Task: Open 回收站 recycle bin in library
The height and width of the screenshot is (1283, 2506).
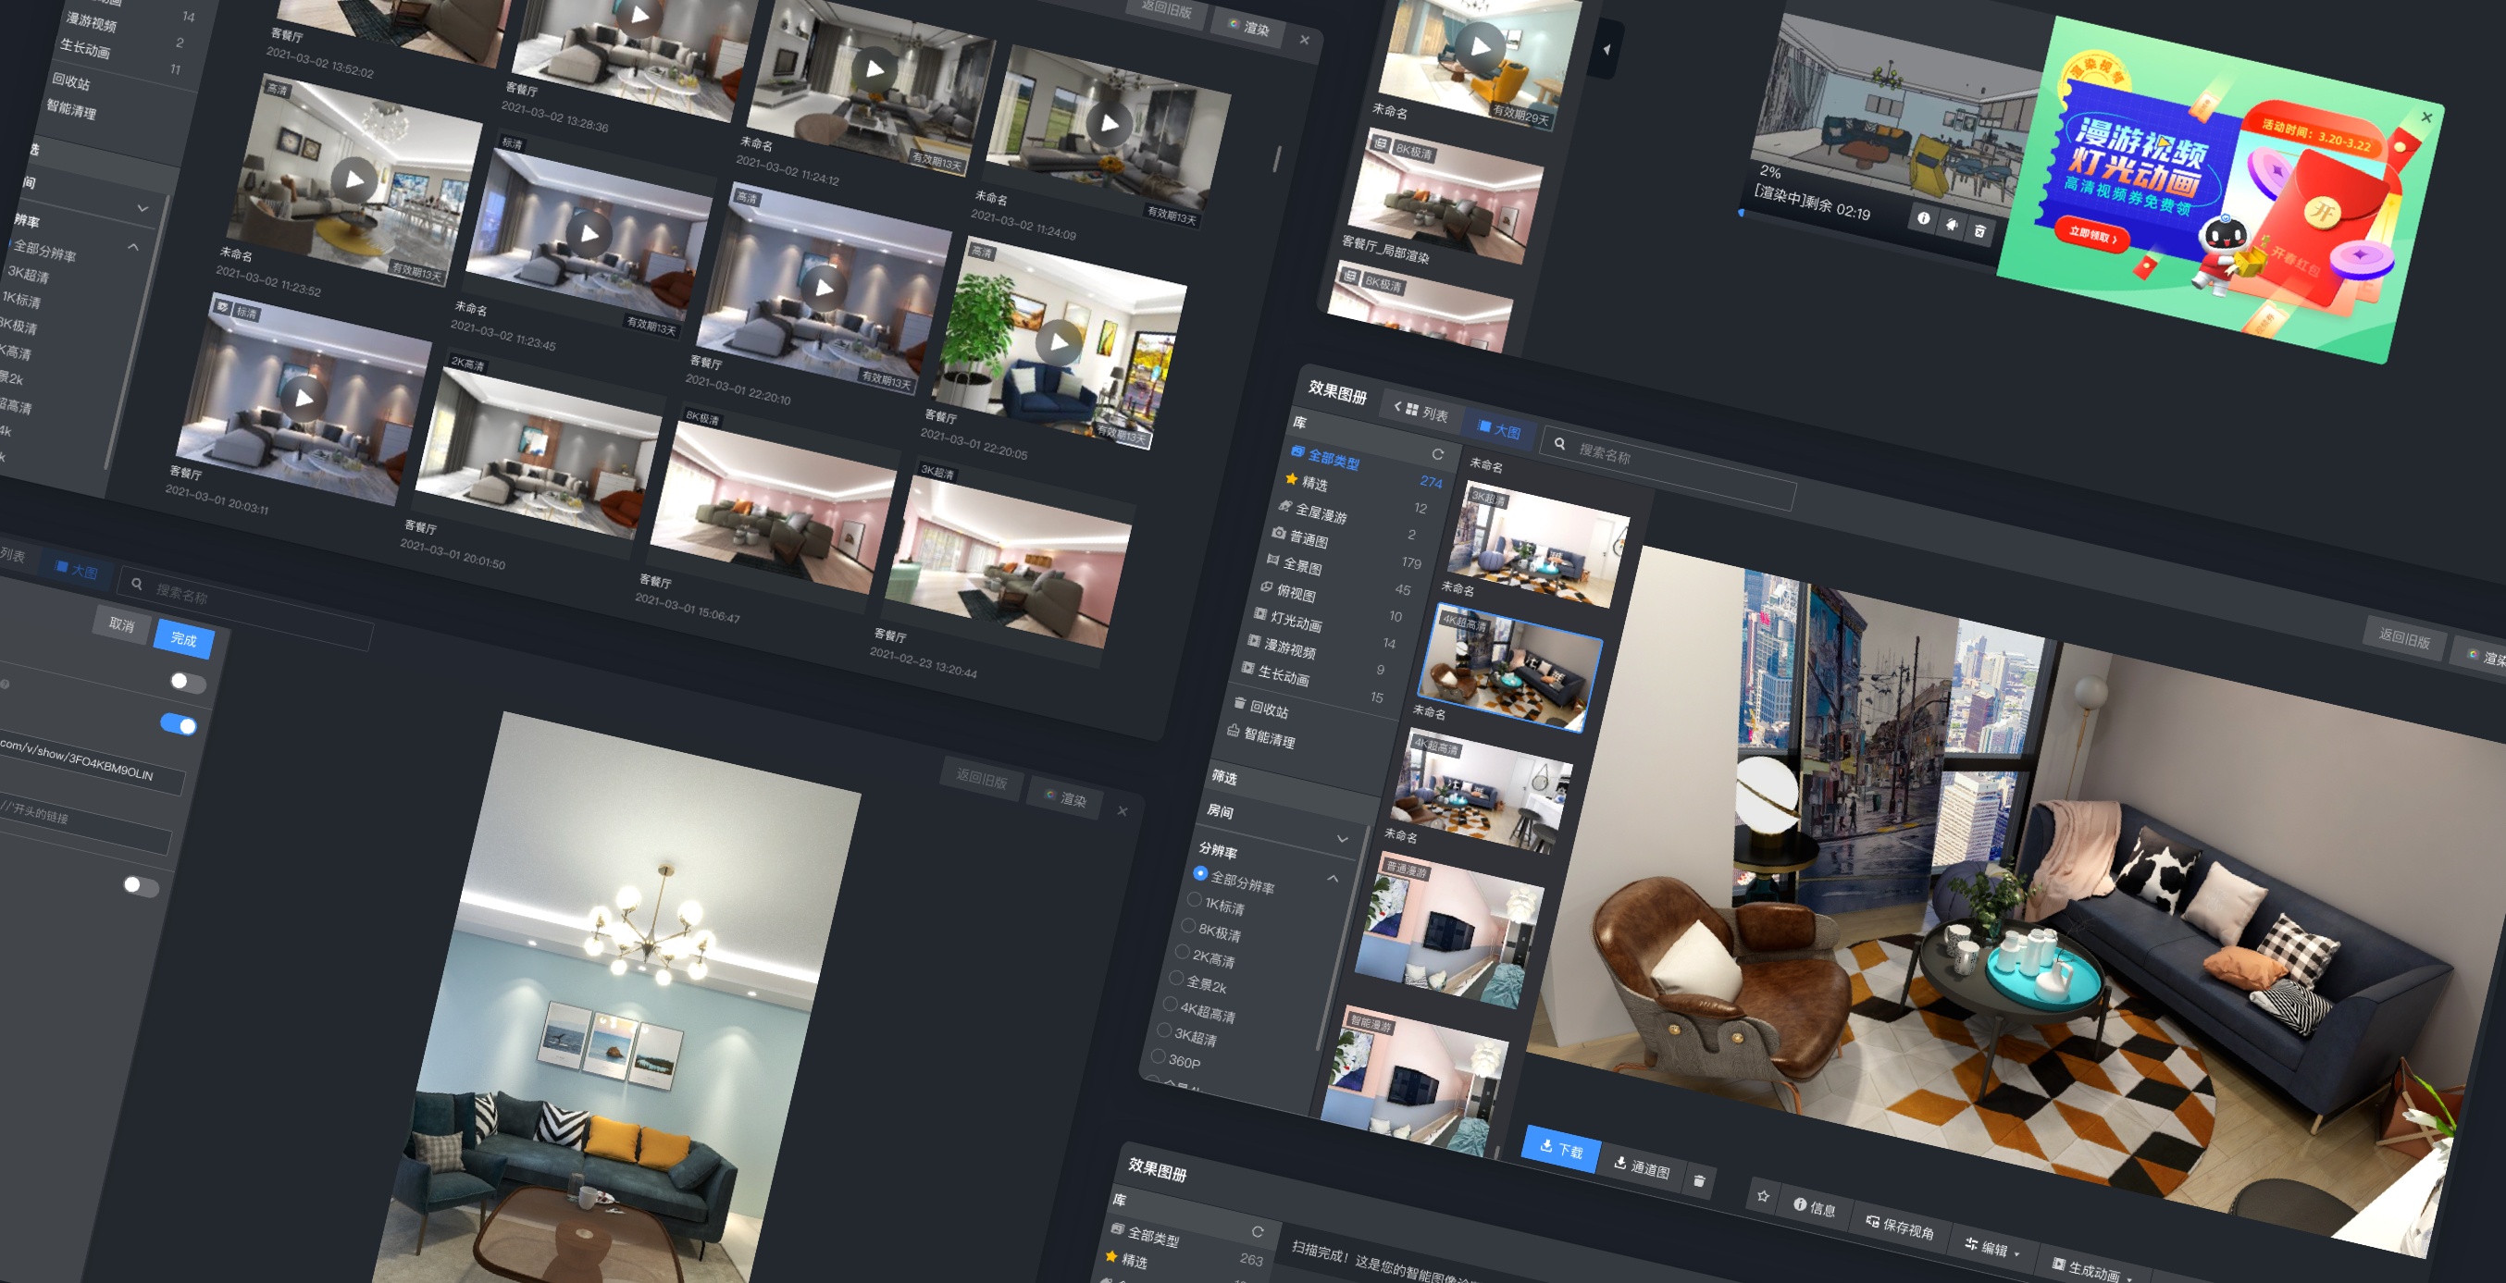Action: coord(1268,709)
